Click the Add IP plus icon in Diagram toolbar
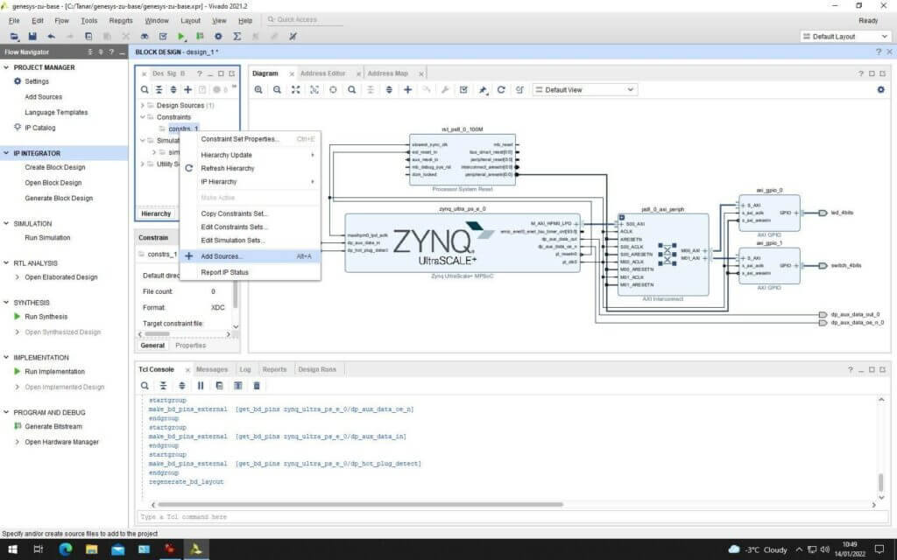The width and height of the screenshot is (897, 560). (x=407, y=89)
